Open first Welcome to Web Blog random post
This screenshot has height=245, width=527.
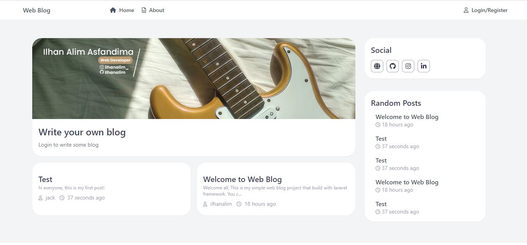click(x=407, y=117)
